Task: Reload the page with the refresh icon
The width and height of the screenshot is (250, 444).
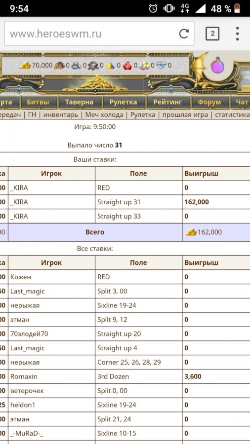Action: (x=184, y=34)
